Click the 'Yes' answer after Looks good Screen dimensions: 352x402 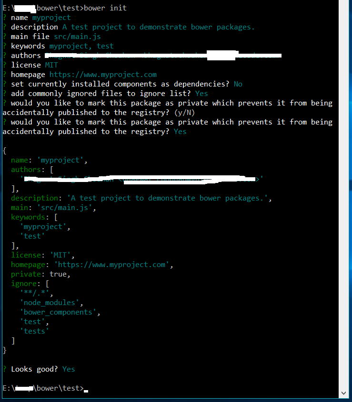click(x=69, y=369)
